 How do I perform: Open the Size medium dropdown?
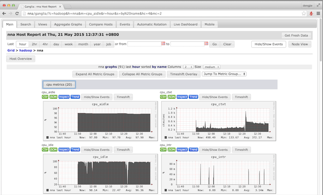click(x=212, y=67)
